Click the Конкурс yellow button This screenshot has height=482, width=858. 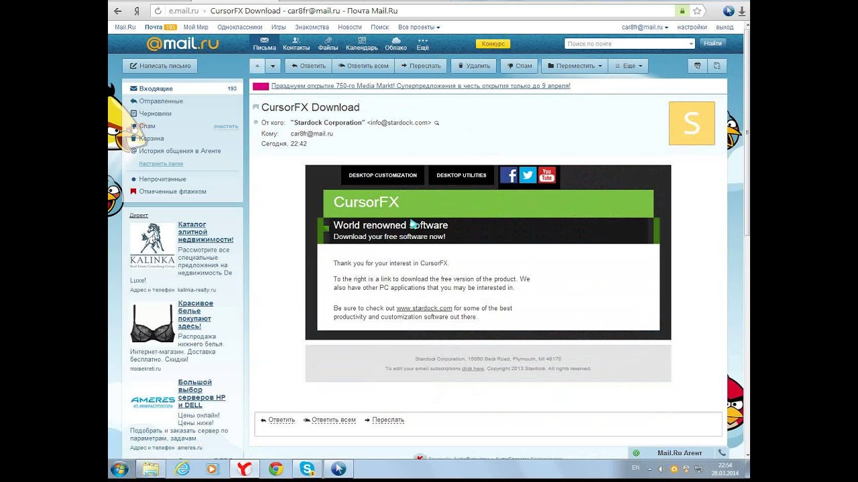click(x=493, y=44)
